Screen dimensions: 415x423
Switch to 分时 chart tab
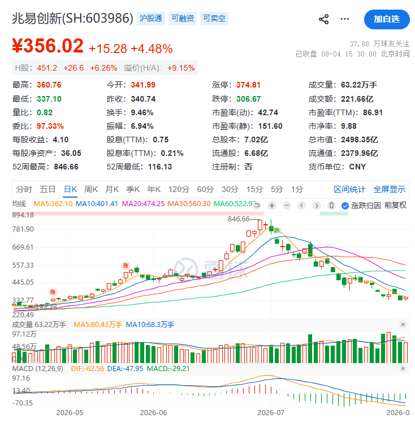pos(24,189)
